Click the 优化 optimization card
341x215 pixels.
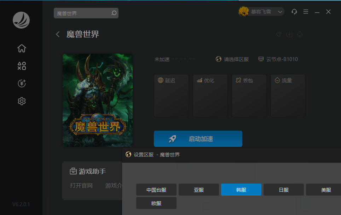(210, 96)
